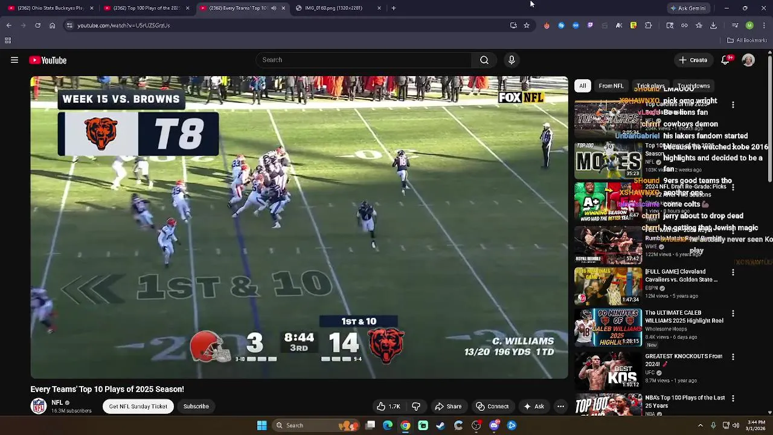This screenshot has height=435, width=773.
Task: Click the Ask button under the video
Action: pyautogui.click(x=534, y=407)
